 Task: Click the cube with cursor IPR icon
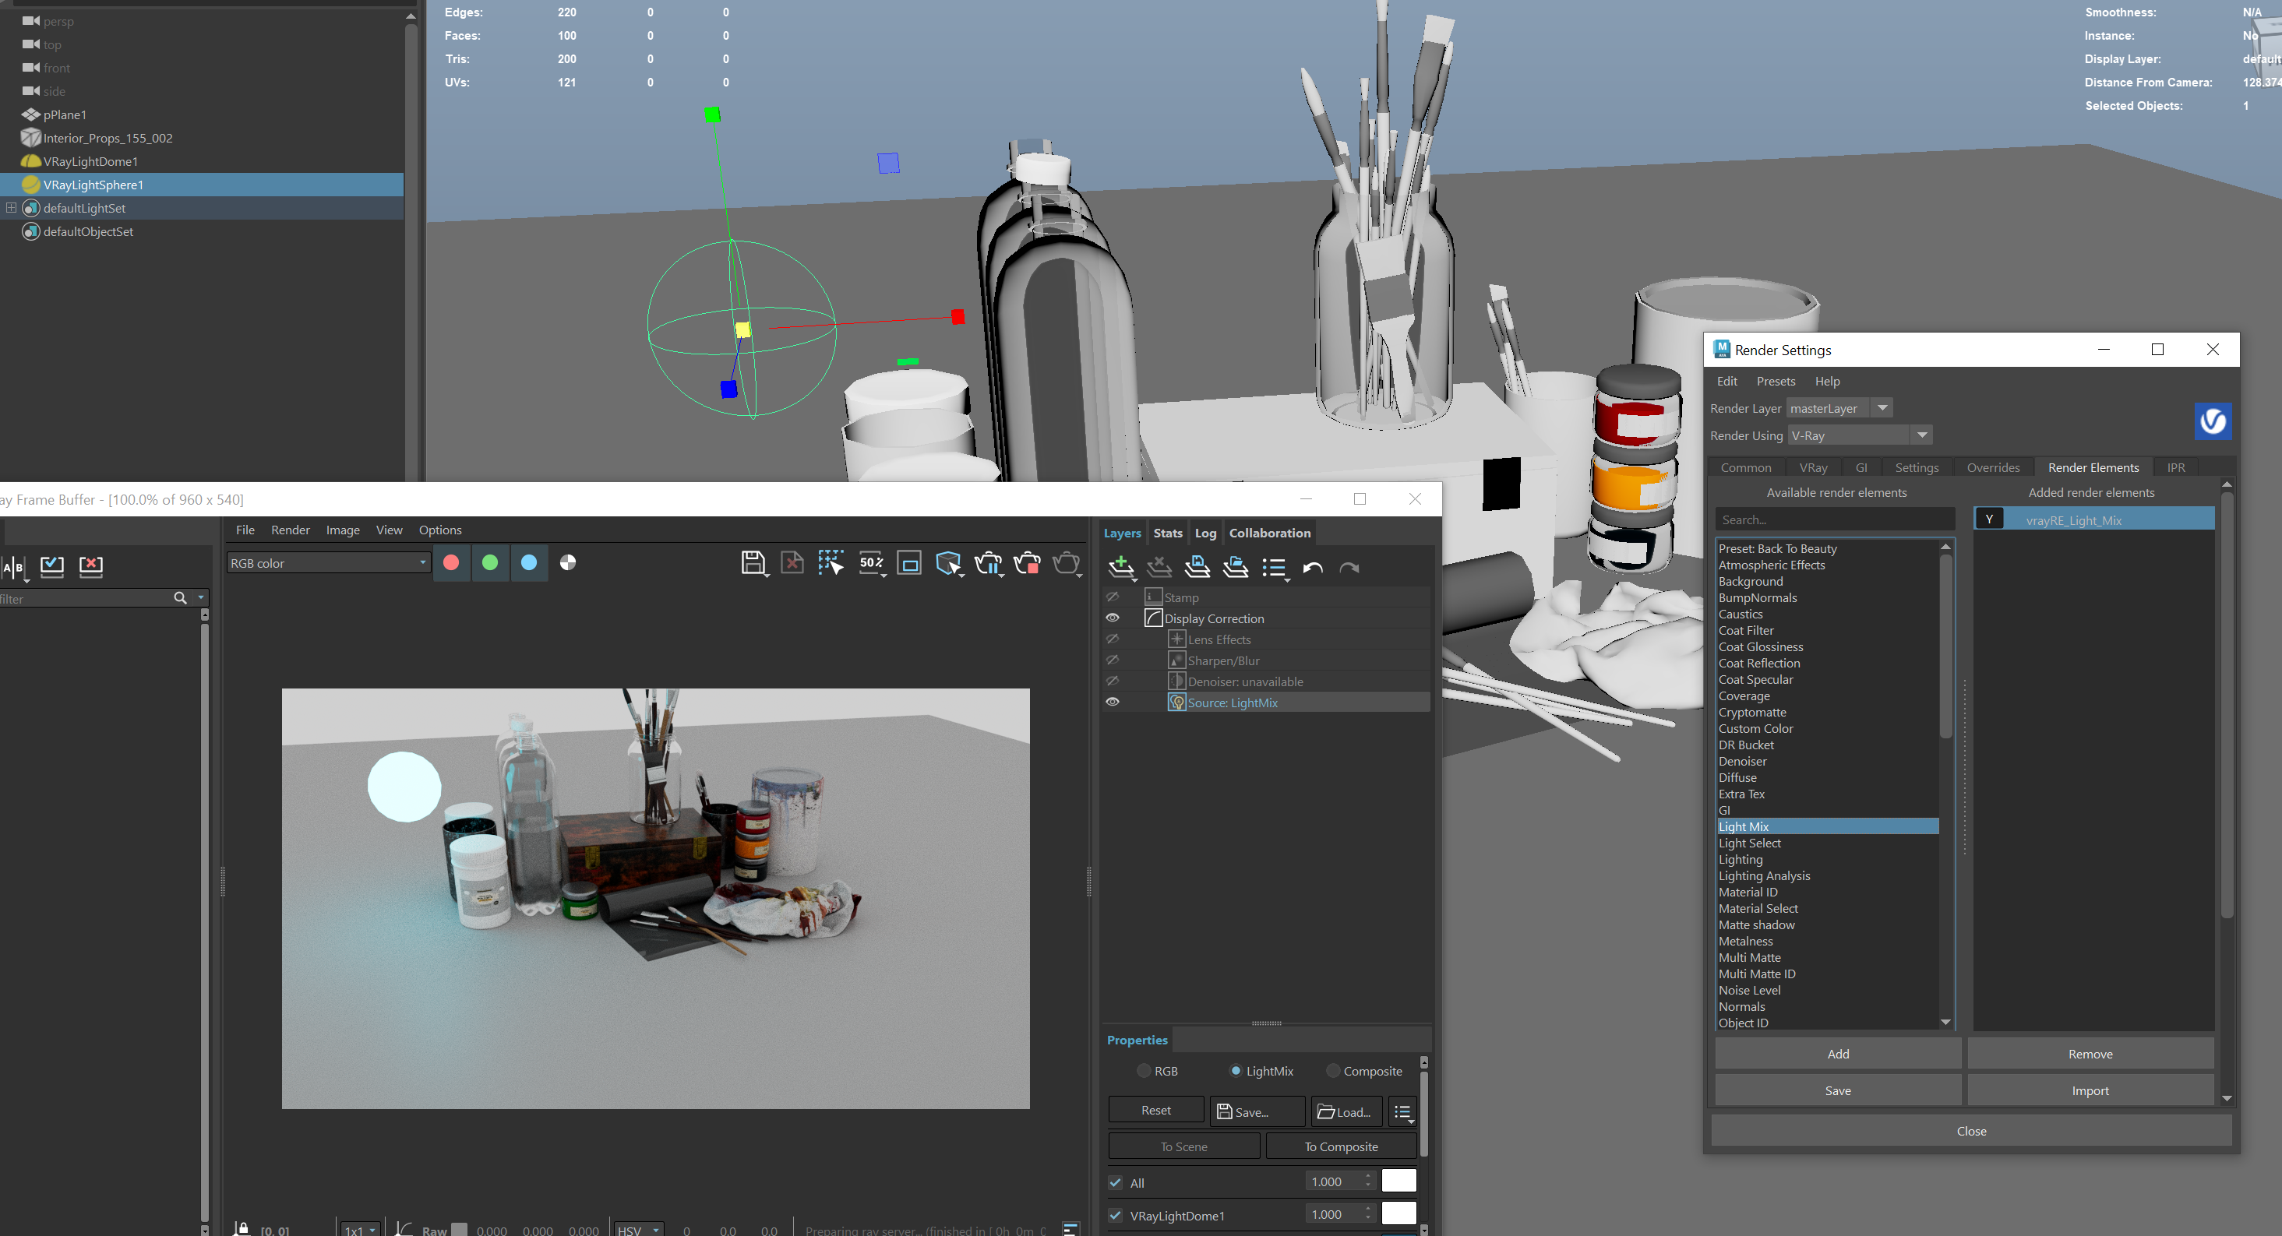click(949, 563)
